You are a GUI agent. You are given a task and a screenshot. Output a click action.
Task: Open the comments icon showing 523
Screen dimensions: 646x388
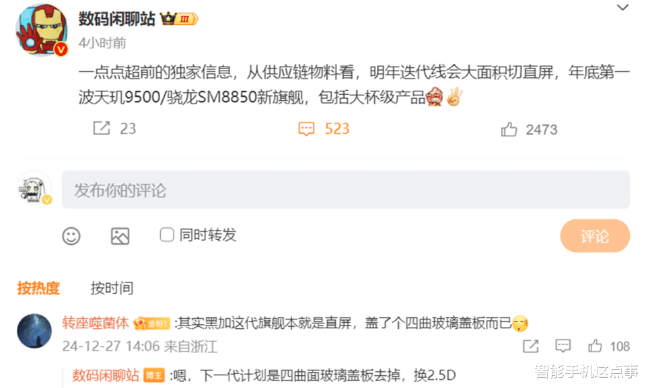pos(306,129)
